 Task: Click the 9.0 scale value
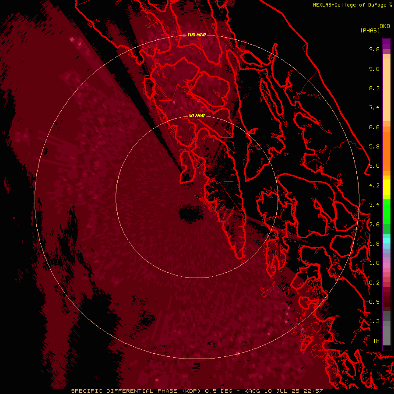coord(374,69)
